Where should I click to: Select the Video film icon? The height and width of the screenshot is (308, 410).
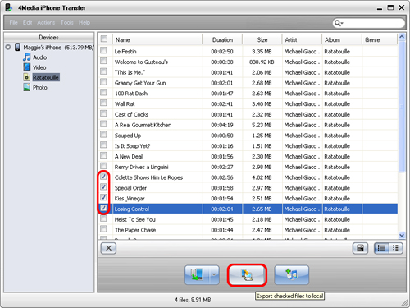[27, 67]
